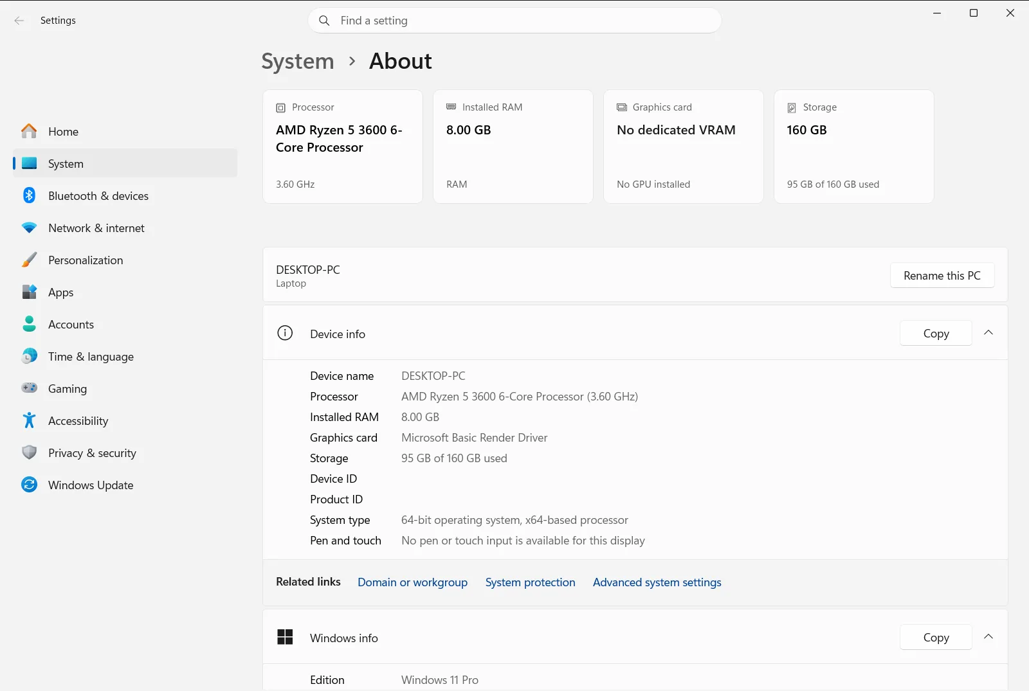Select Windows Update in sidebar
The image size is (1029, 691).
click(x=125, y=485)
